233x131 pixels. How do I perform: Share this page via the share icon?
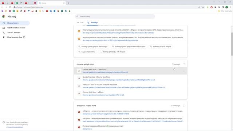tap(199, 7)
